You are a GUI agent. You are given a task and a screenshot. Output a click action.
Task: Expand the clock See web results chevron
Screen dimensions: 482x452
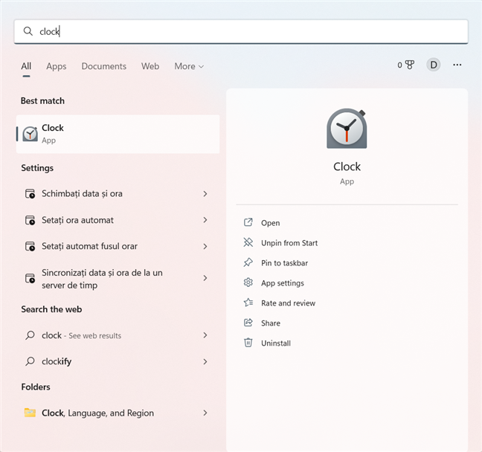tap(205, 335)
